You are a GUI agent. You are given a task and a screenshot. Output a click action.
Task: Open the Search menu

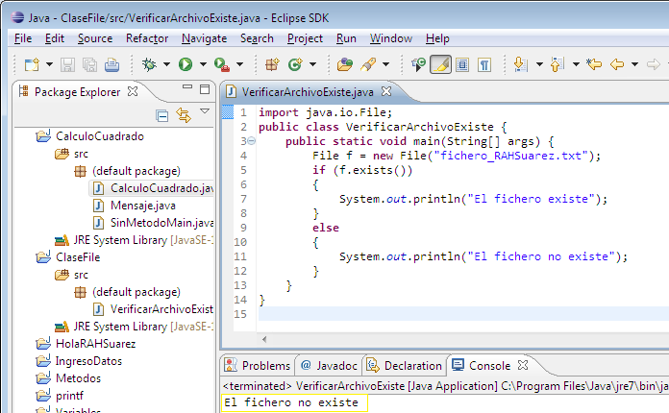[257, 38]
